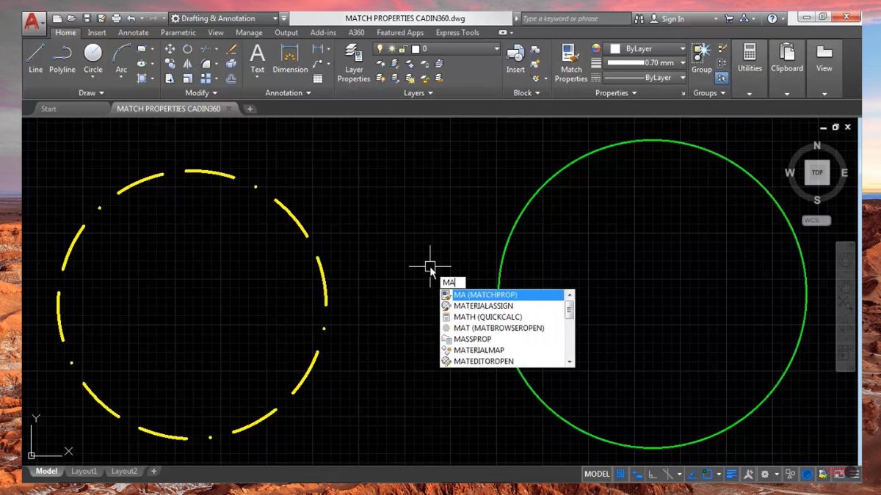
Task: Click the Erase tool icon
Action: 231,49
